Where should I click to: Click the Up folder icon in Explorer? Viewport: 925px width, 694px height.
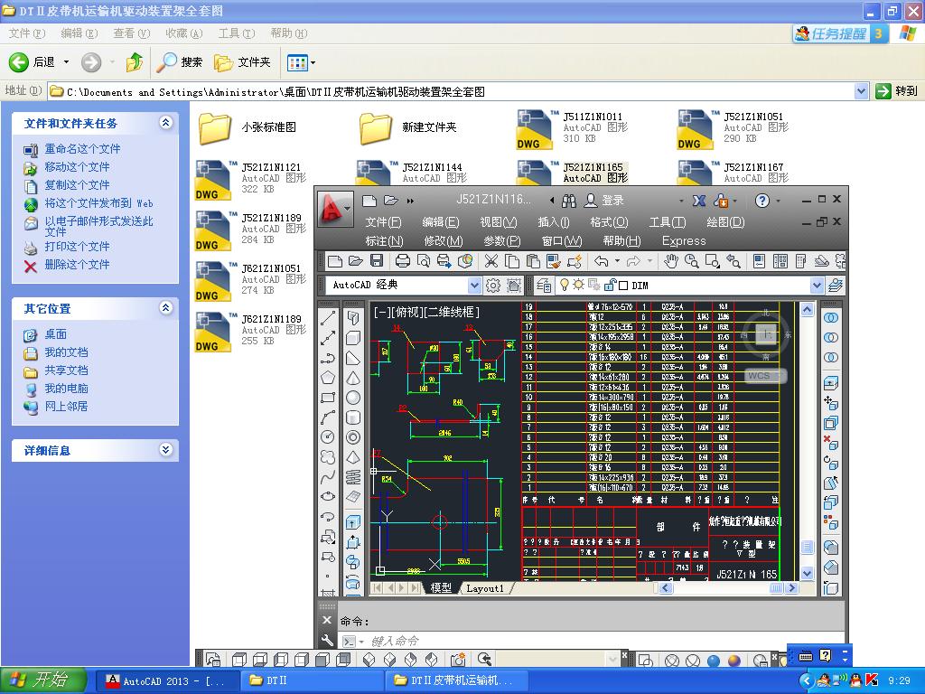coord(135,62)
